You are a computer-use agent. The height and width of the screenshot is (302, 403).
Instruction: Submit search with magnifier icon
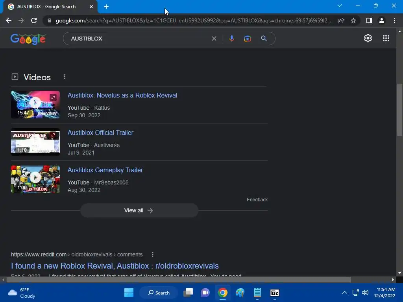(x=264, y=39)
